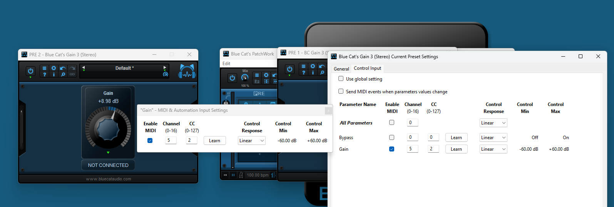Click '+60.00 dB' Control Max in Gain popup
Image resolution: width=614 pixels, height=207 pixels.
click(317, 141)
